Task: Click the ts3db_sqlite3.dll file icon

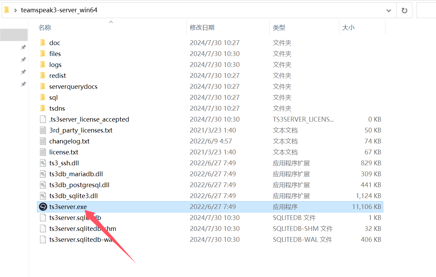Action: (43, 196)
